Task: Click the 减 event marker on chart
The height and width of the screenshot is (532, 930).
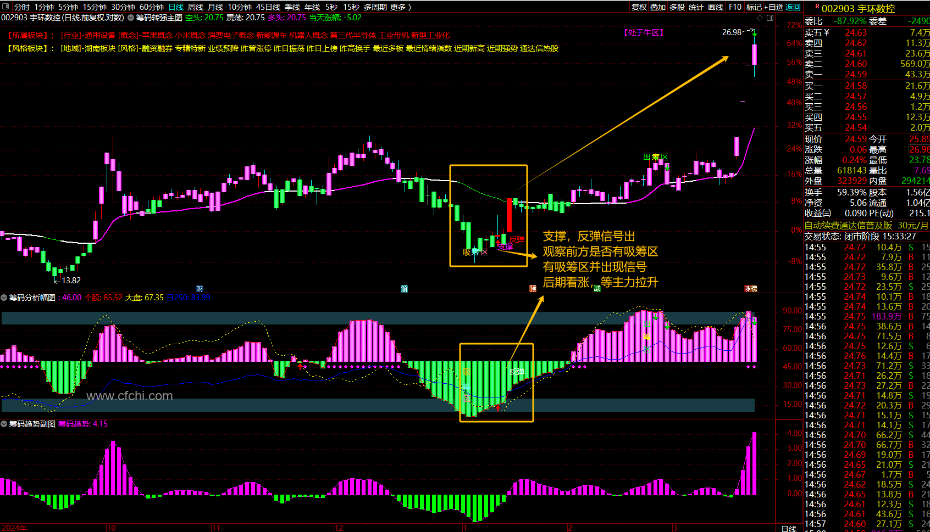Action: [597, 289]
